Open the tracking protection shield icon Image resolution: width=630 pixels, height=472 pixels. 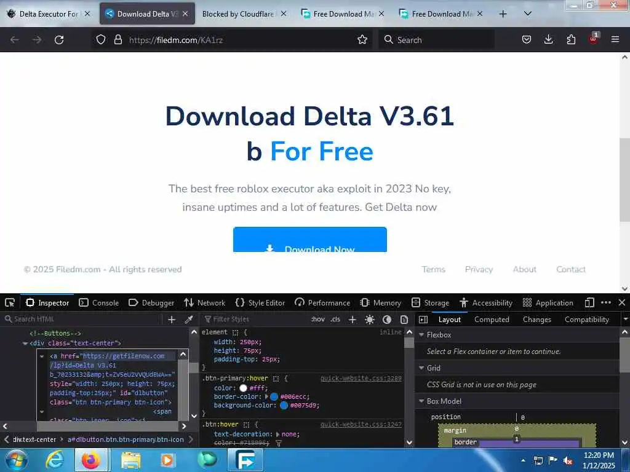point(101,40)
